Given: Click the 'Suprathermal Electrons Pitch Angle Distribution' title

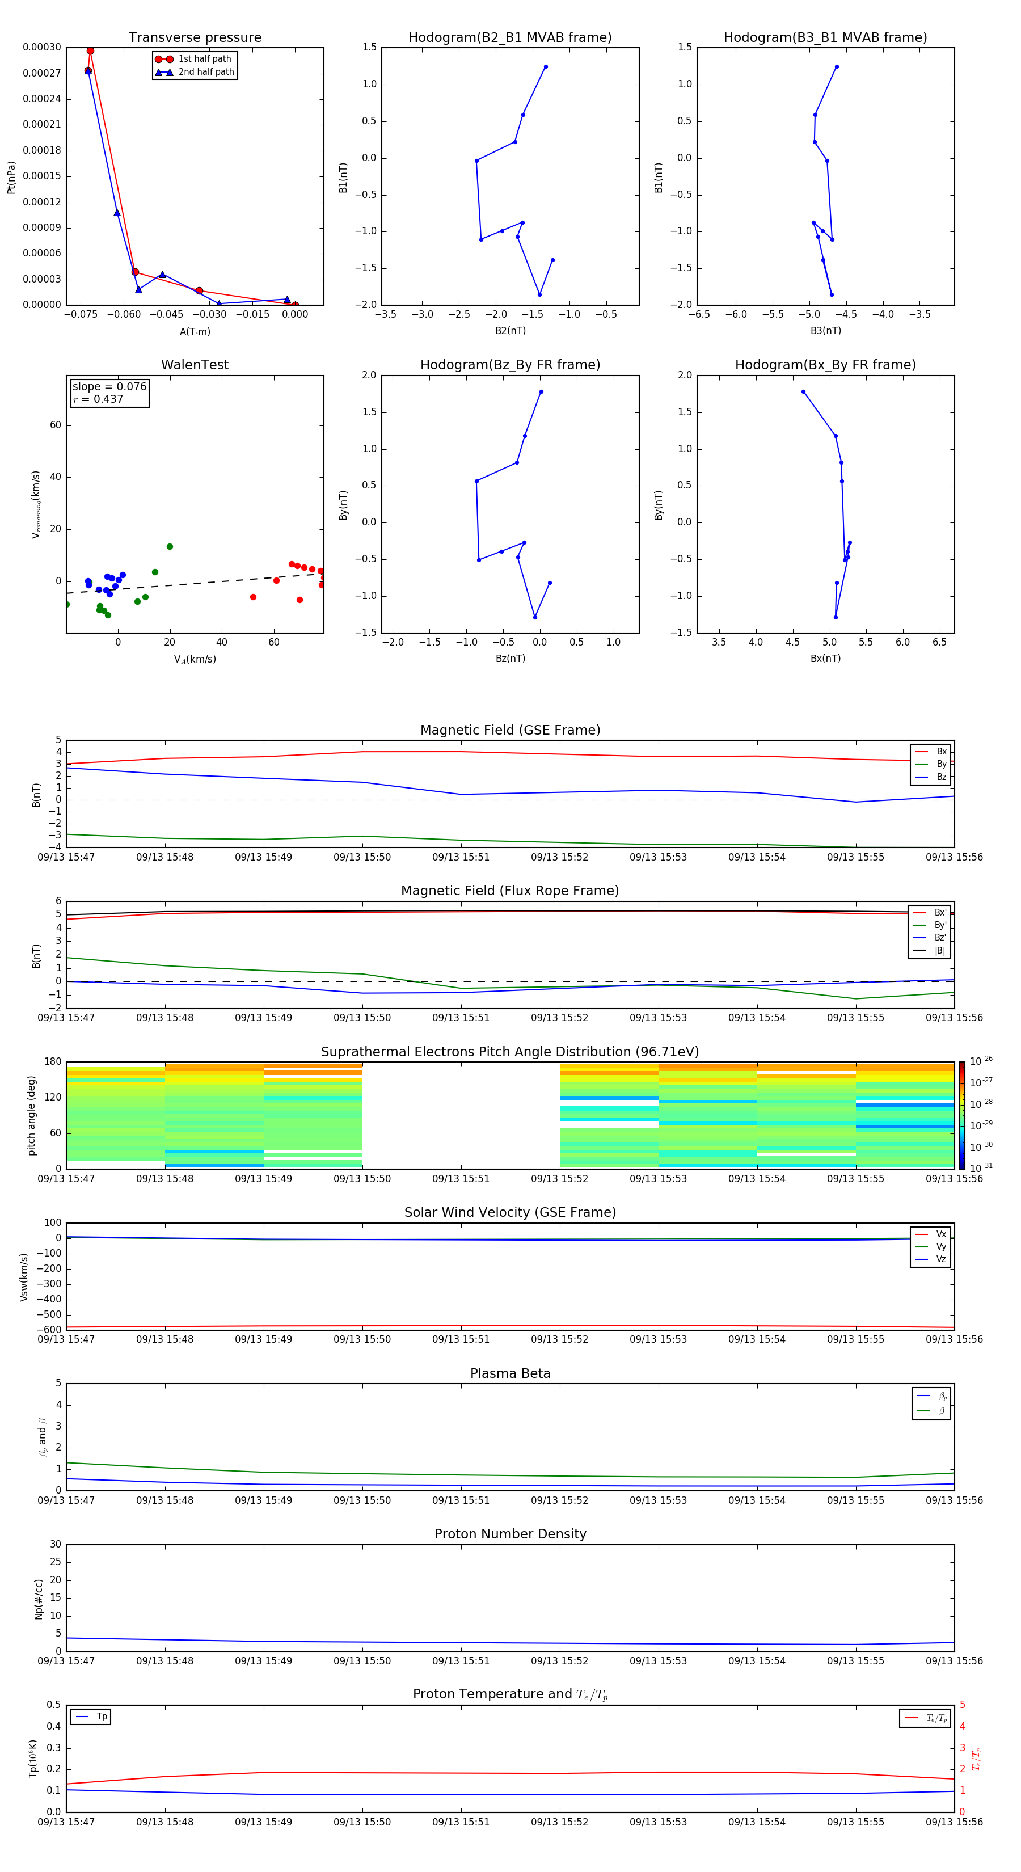Looking at the screenshot, I should (510, 1052).
